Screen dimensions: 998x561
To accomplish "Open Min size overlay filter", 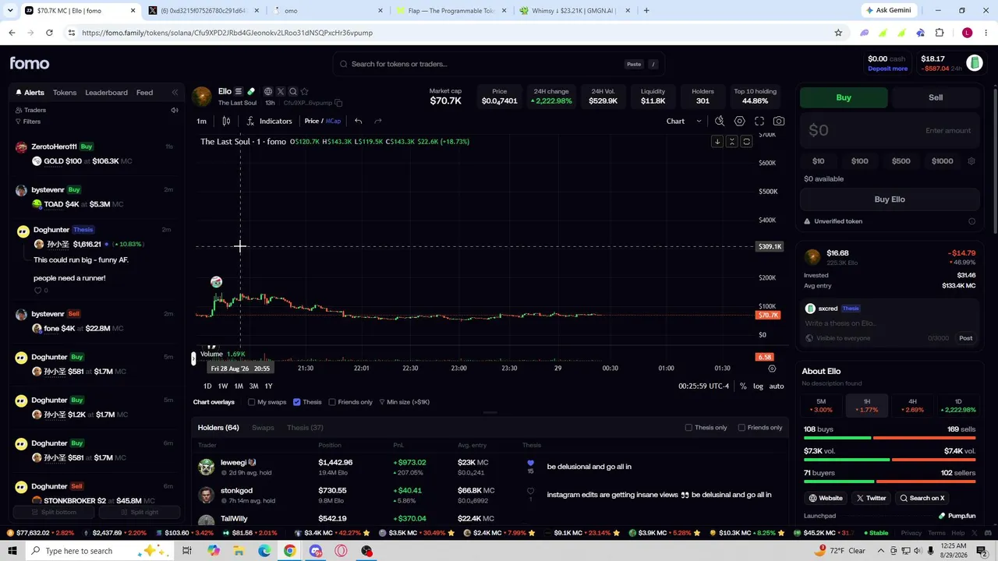I will (x=404, y=402).
